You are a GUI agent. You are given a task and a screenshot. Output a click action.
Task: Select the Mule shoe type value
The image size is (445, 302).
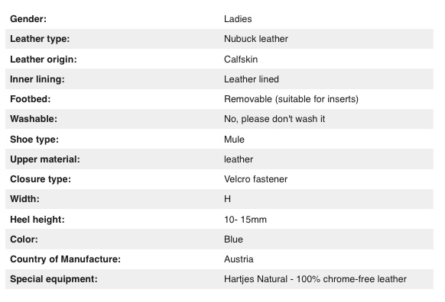coord(234,140)
